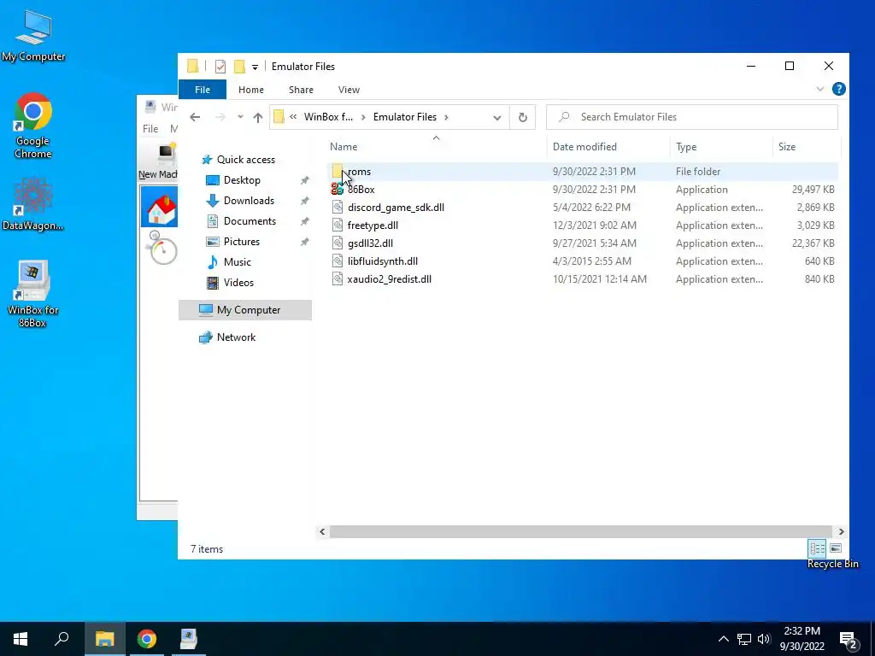
Task: Open quick access toolbar customize dropdown
Action: click(x=255, y=67)
